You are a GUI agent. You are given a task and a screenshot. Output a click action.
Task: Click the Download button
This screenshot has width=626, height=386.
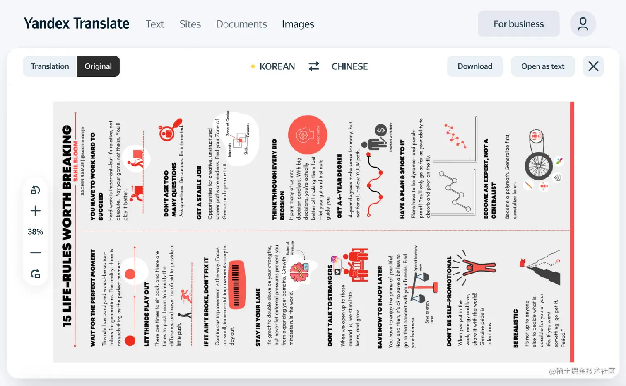point(475,66)
